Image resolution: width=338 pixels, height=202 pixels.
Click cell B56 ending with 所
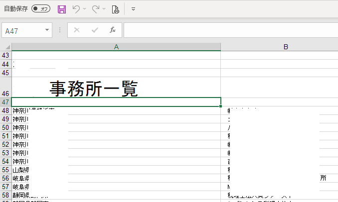click(x=279, y=178)
